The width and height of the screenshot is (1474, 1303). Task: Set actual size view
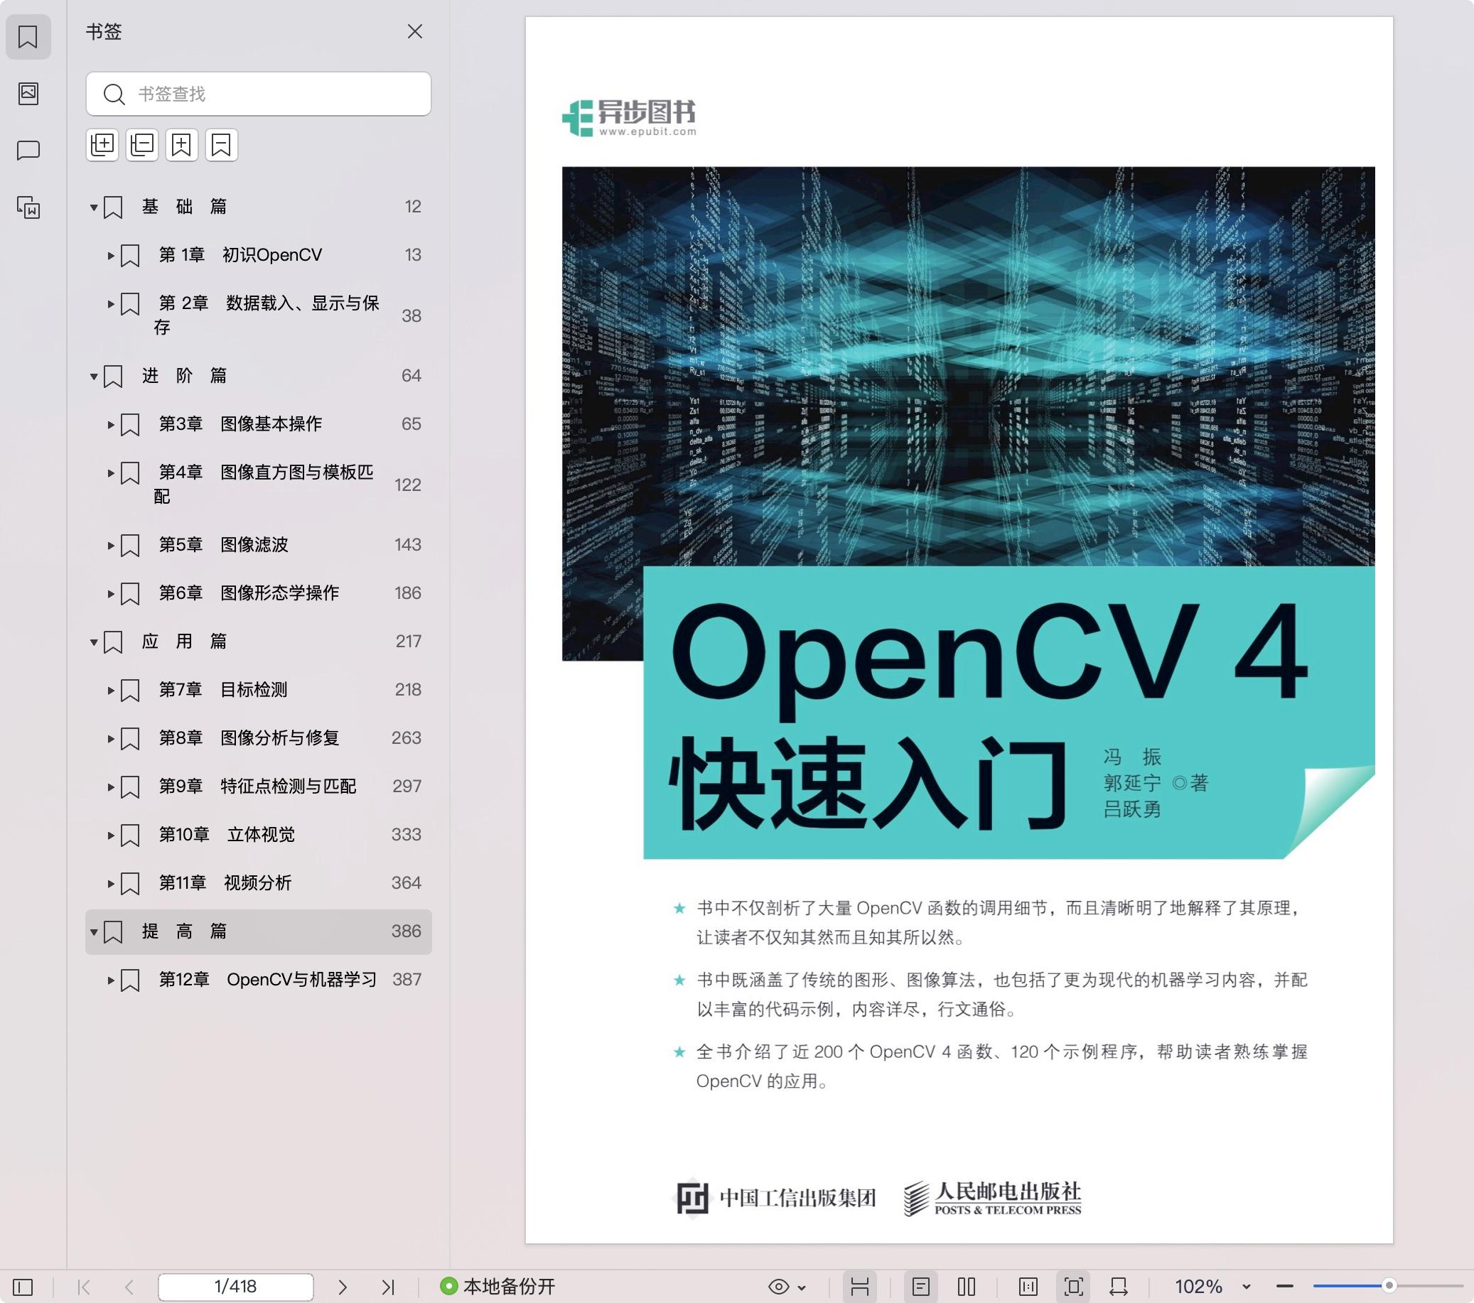tap(1028, 1287)
